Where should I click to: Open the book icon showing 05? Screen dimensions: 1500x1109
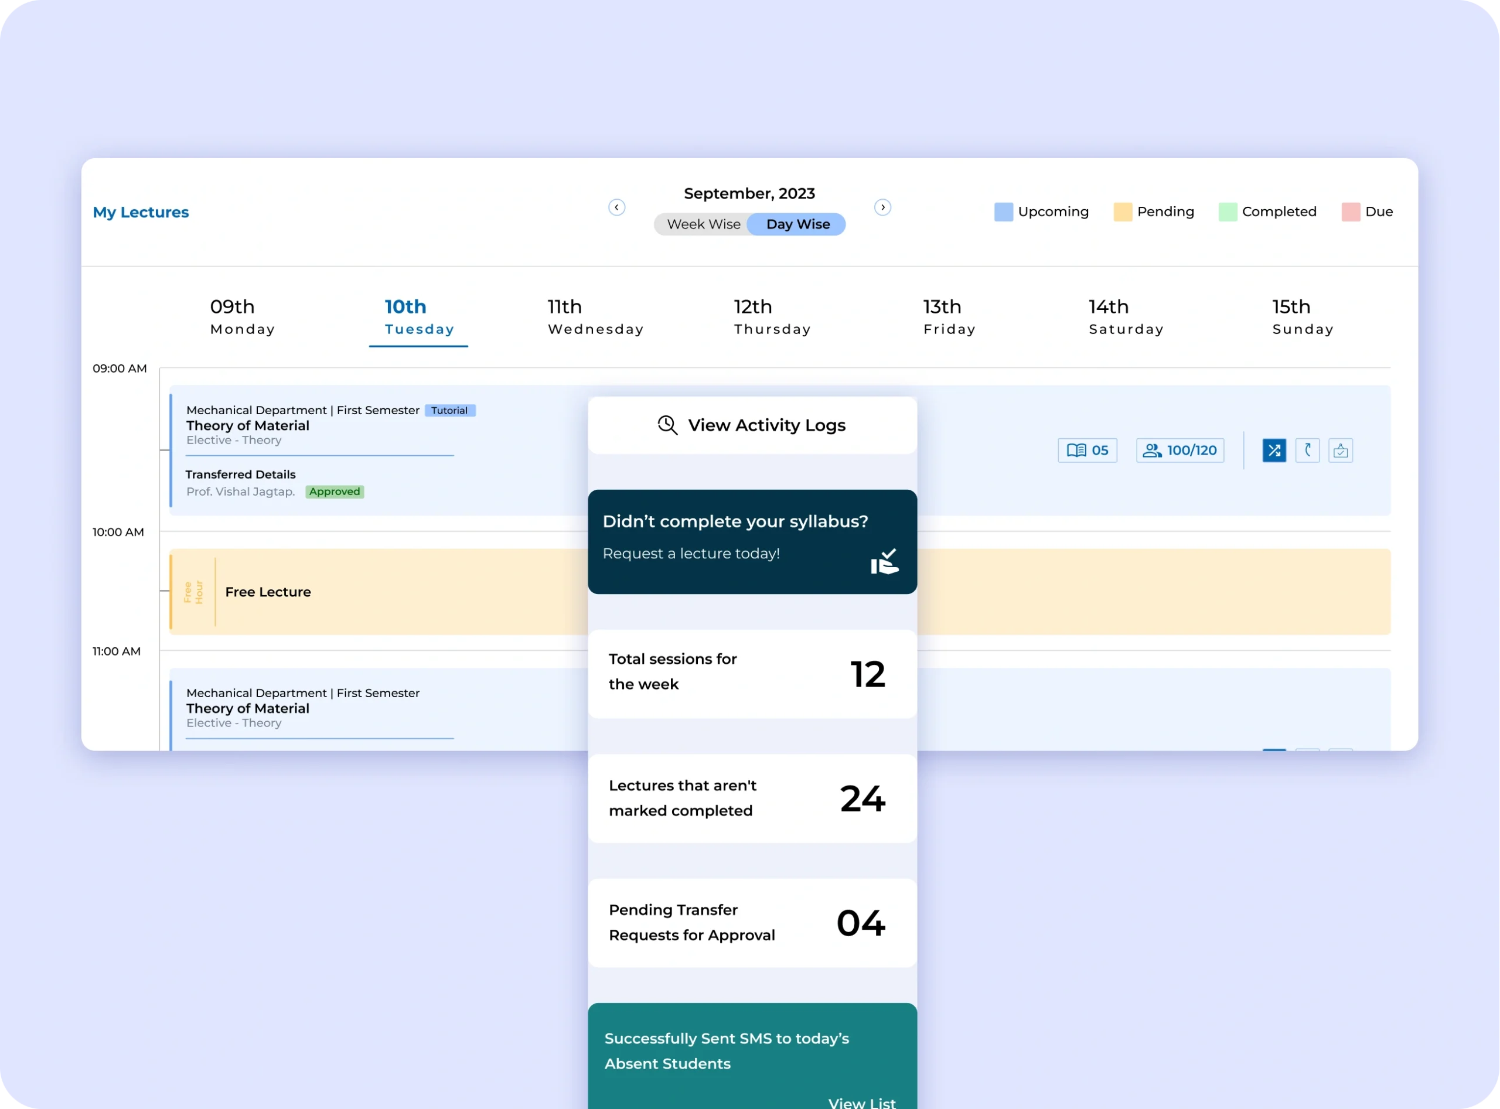point(1087,451)
